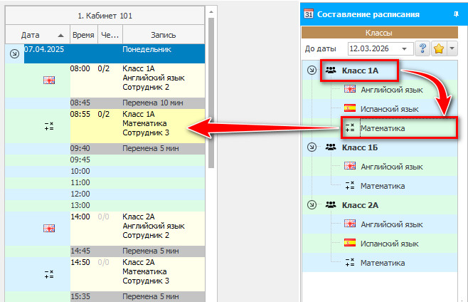
Task: Collapse the Класс 2А tree node
Action: coord(311,204)
